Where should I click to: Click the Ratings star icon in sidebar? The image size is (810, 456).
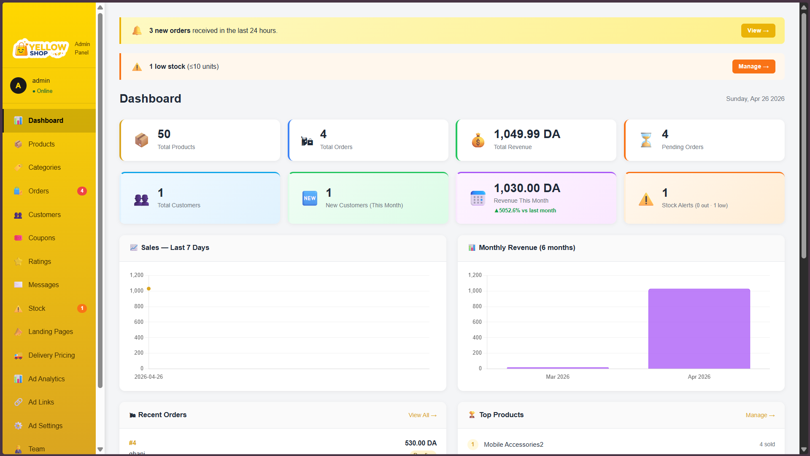(x=18, y=262)
